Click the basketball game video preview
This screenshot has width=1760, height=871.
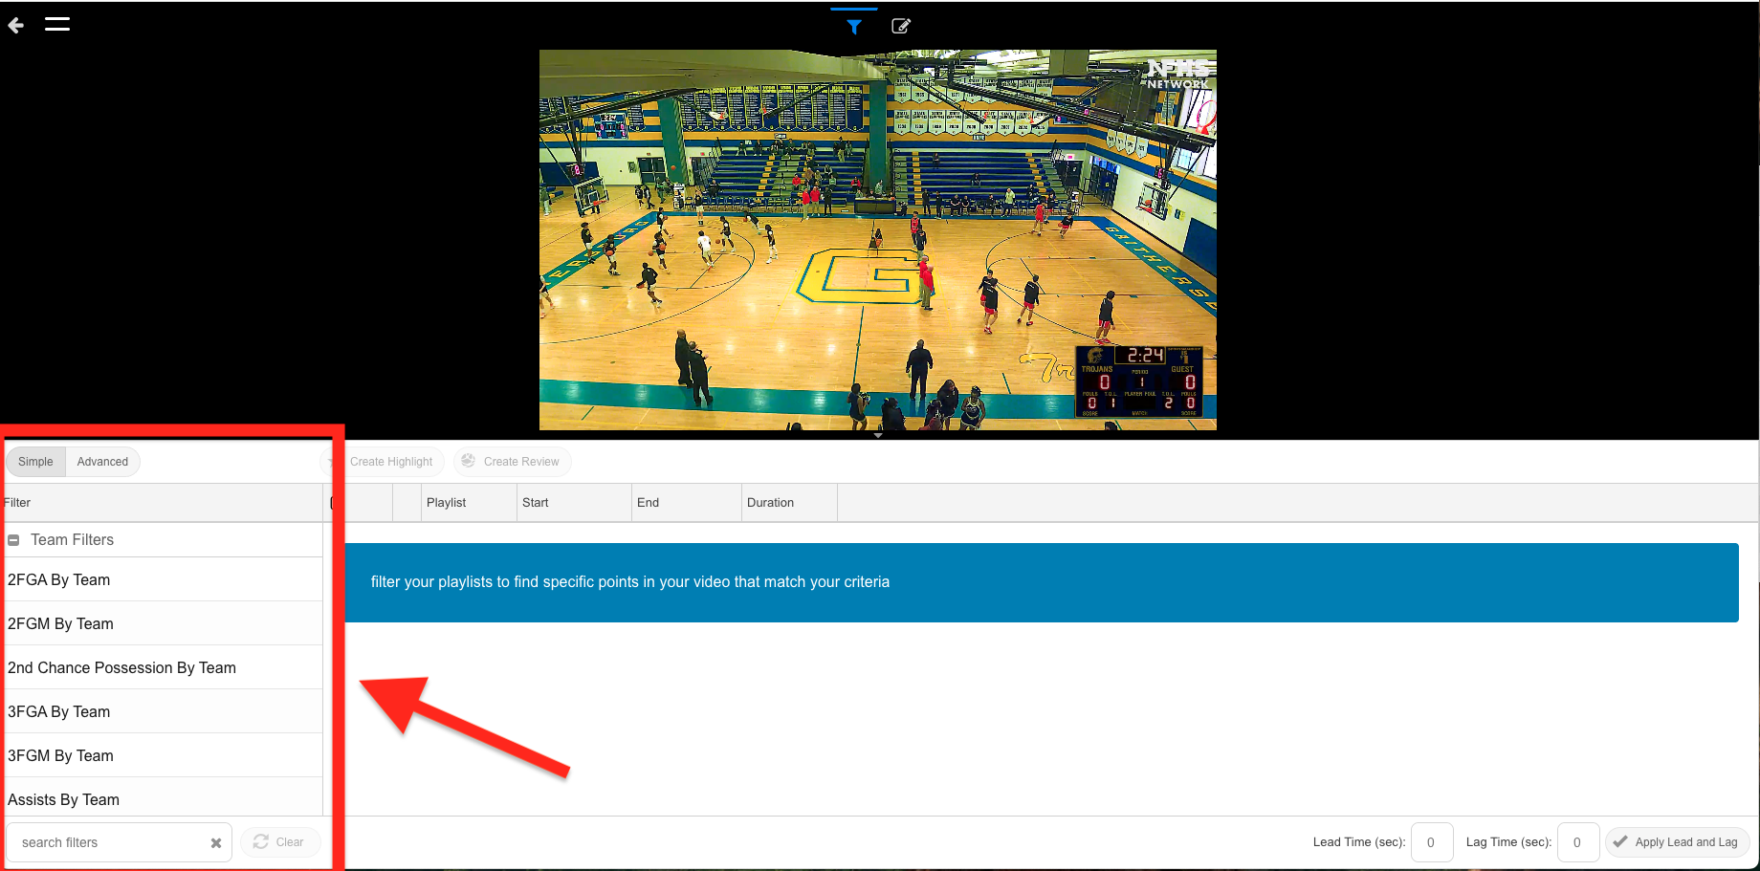pyautogui.click(x=877, y=239)
